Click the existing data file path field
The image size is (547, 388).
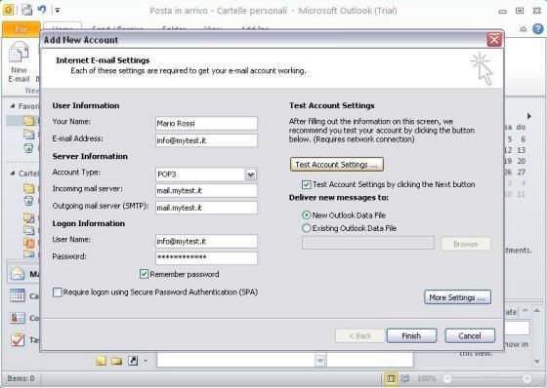368,243
